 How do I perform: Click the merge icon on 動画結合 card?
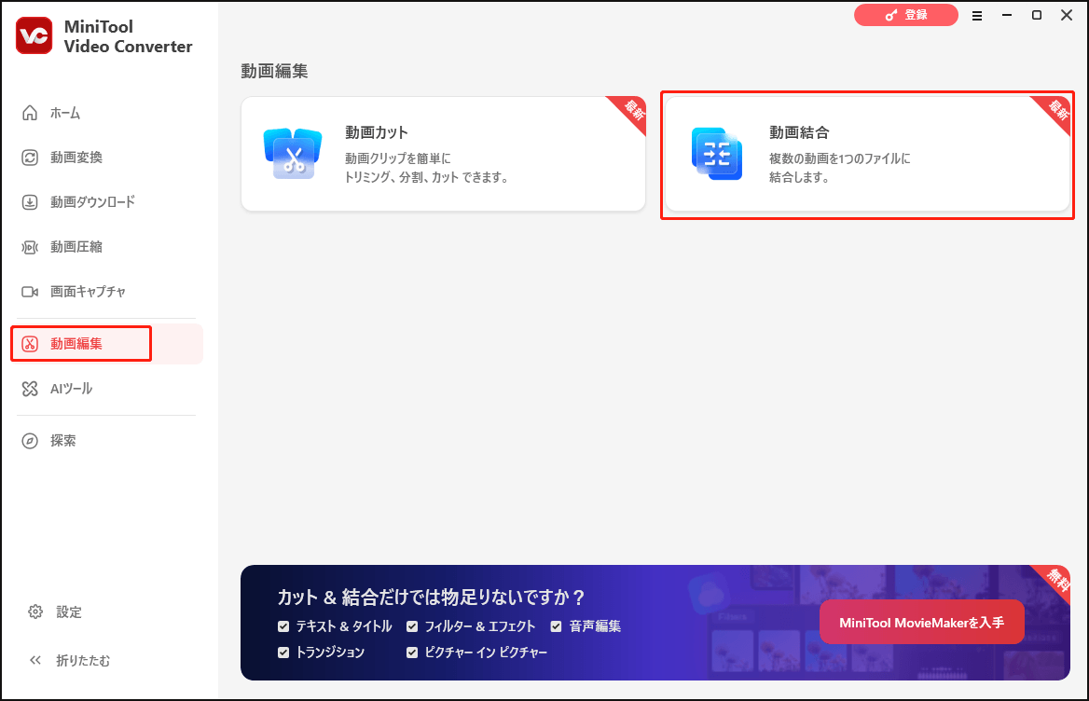point(717,154)
